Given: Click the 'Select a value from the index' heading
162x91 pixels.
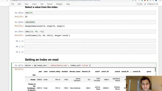Looking at the screenshot, I should (x=41, y=7).
